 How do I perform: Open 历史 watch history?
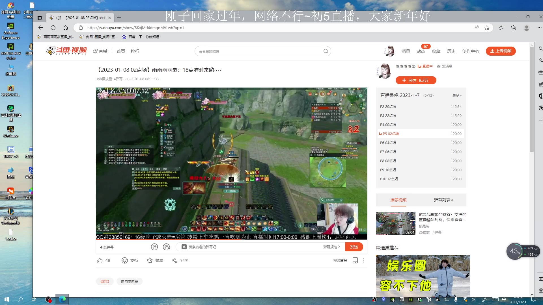click(451, 51)
